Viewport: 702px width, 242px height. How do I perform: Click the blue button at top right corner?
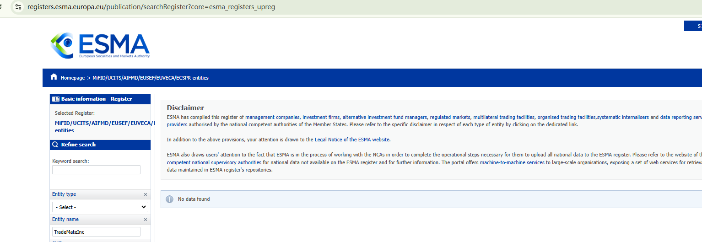click(693, 26)
